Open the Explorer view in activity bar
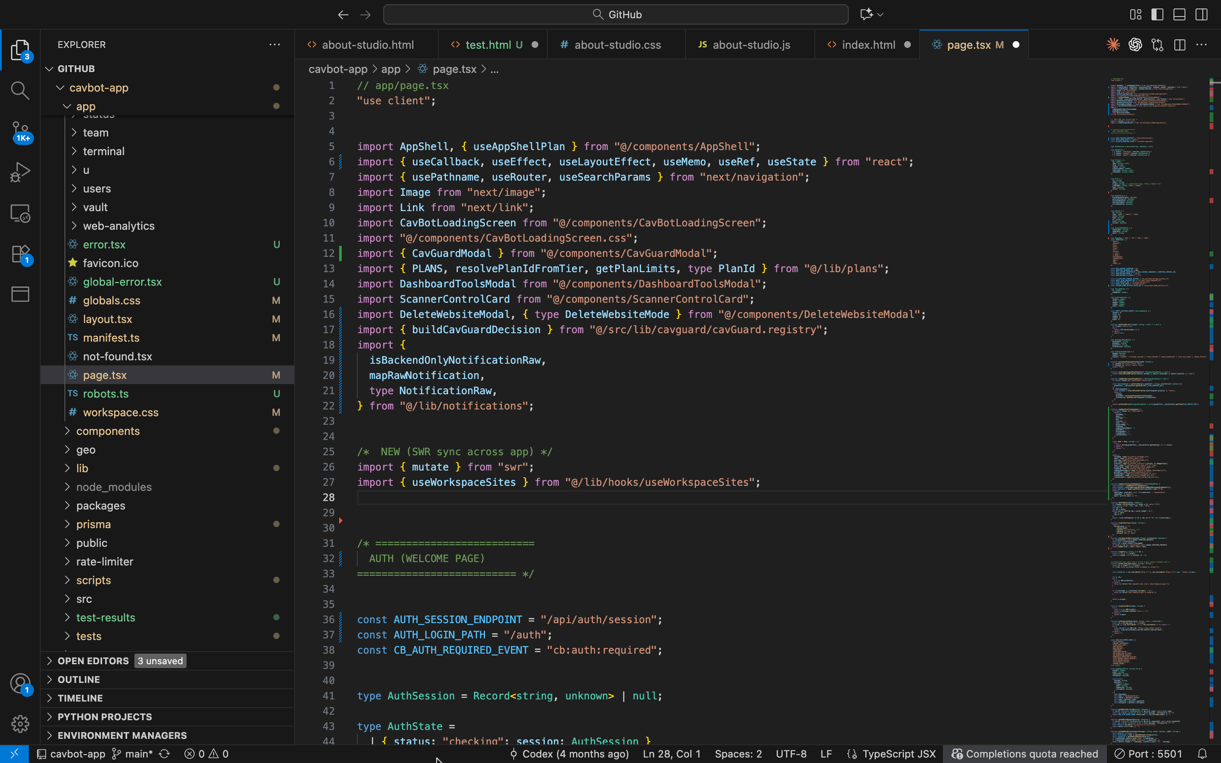 20,50
